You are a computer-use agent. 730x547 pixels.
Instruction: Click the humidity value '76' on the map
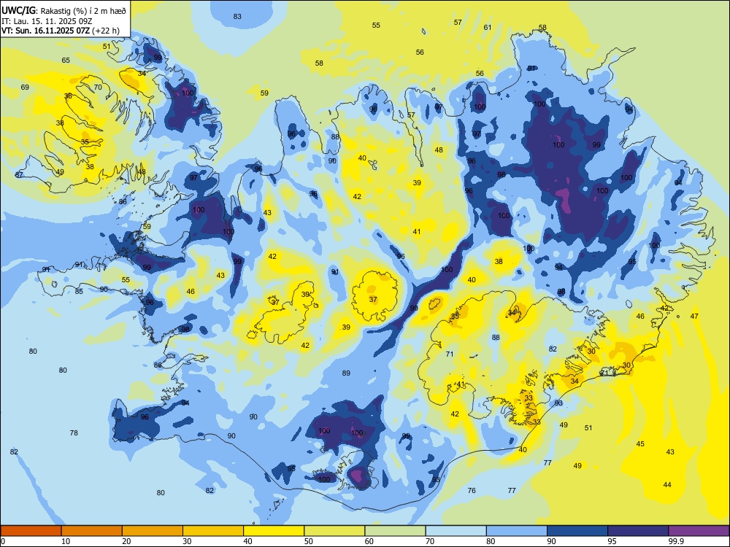pos(472,490)
